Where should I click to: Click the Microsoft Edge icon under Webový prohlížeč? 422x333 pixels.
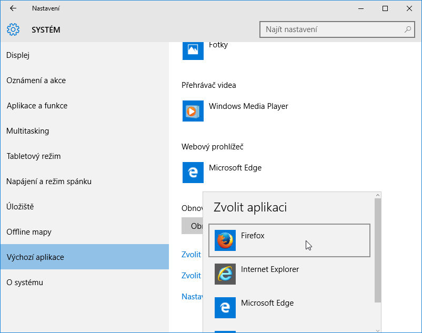pos(193,173)
